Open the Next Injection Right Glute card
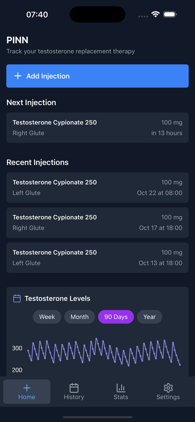Viewport: 195px width, 422px height. [x=97, y=128]
